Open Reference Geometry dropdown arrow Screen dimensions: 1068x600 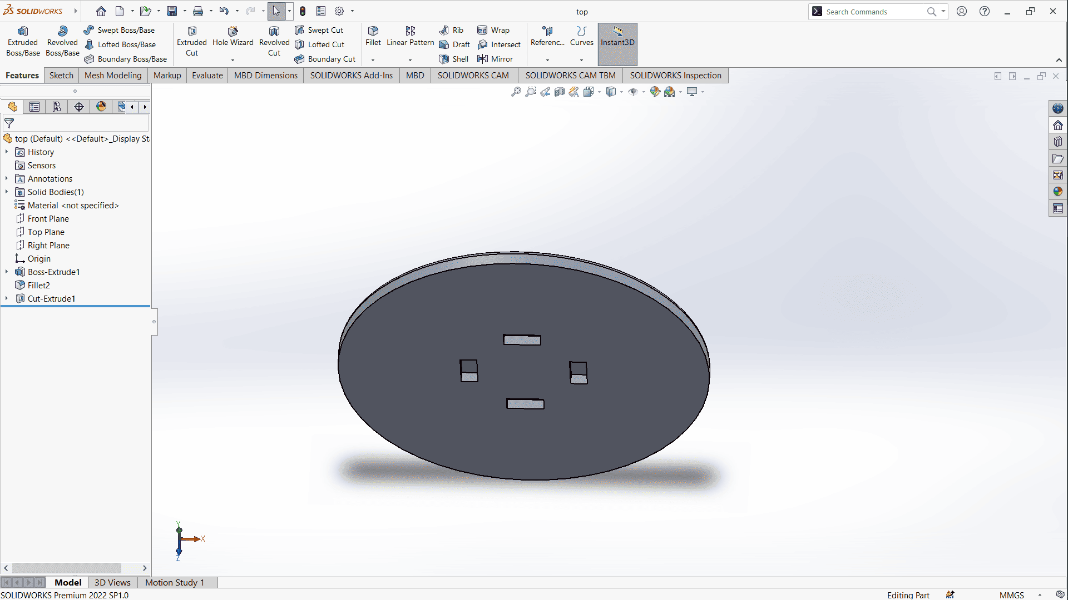coord(547,60)
